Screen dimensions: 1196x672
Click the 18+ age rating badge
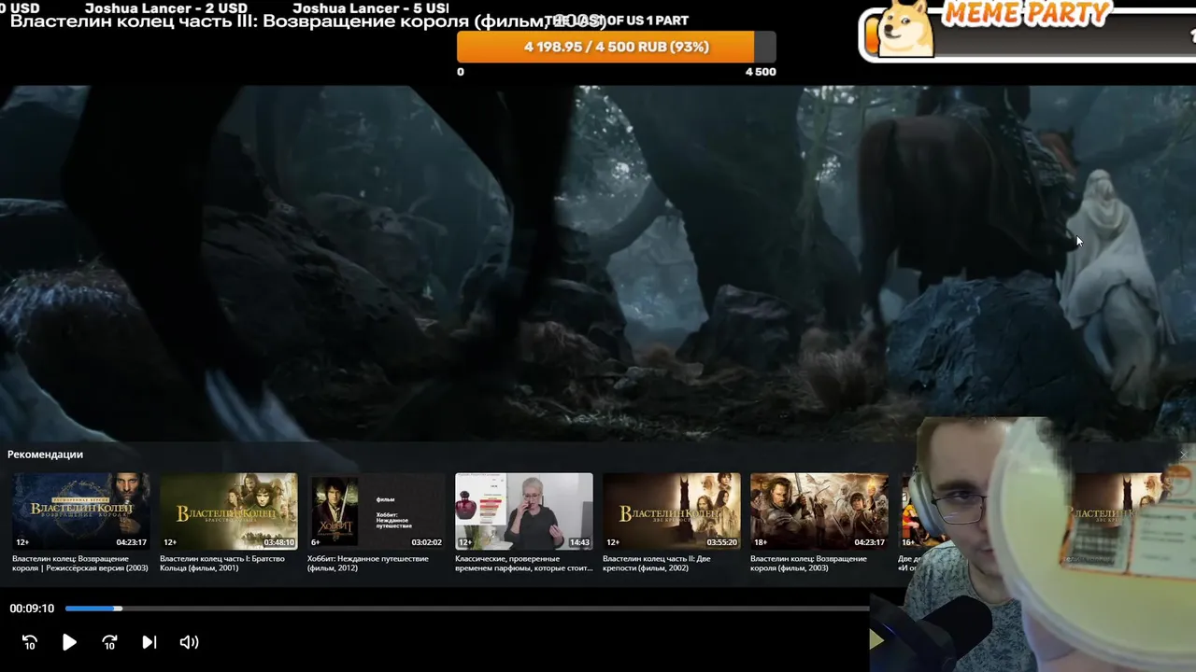[x=761, y=542]
